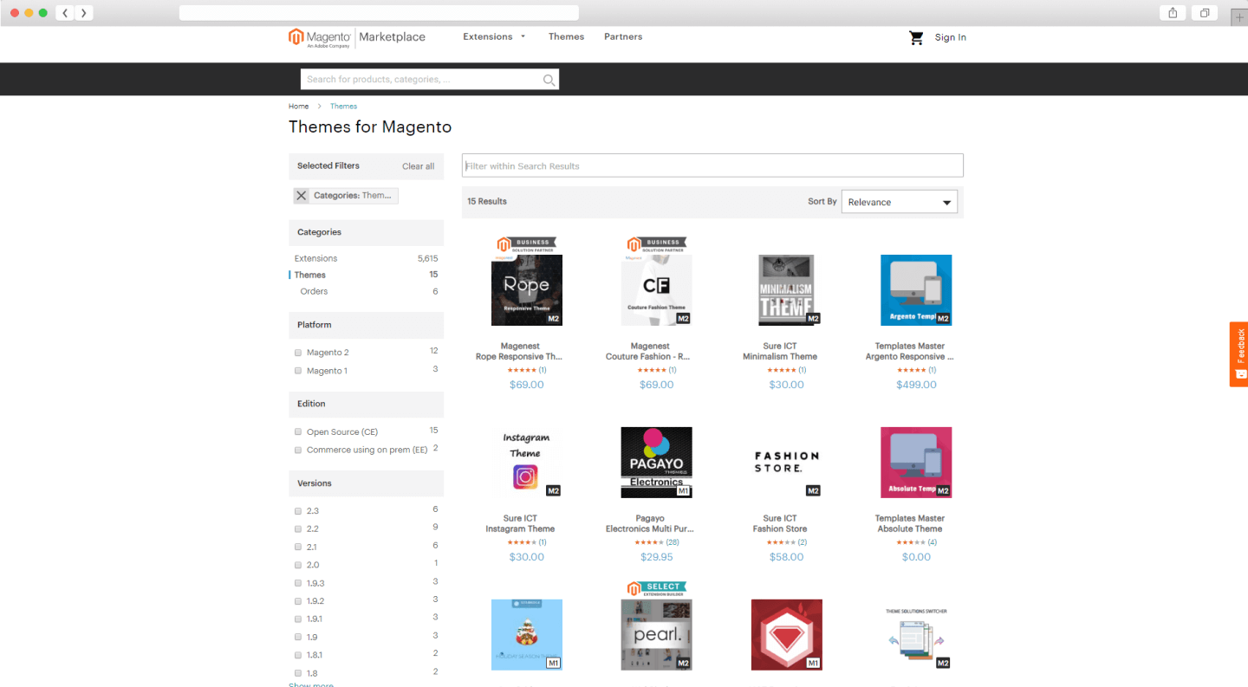Click the browser address bar
1248x687 pixels.
[x=379, y=13]
